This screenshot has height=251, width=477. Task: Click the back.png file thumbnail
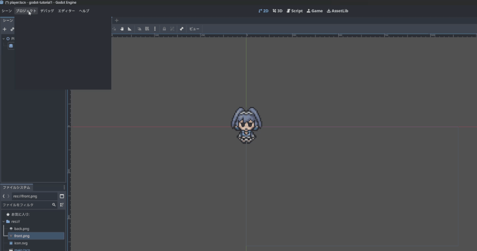coord(11,229)
